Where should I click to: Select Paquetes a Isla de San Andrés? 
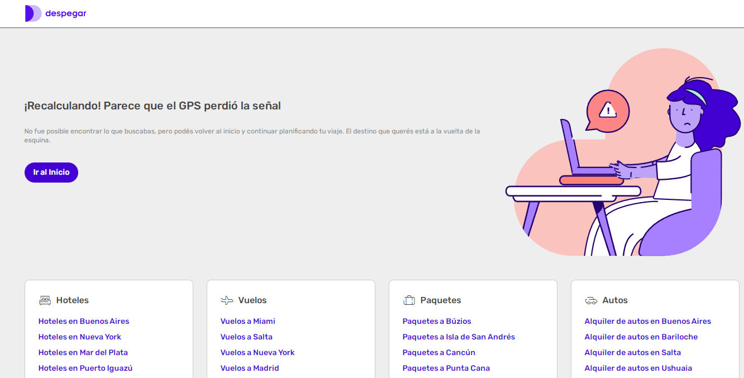[x=459, y=337]
